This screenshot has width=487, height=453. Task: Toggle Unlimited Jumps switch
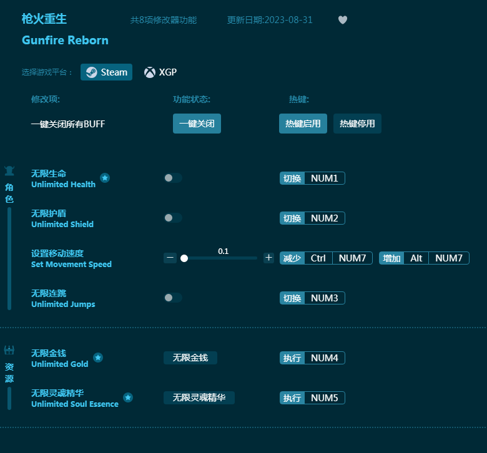(x=173, y=298)
